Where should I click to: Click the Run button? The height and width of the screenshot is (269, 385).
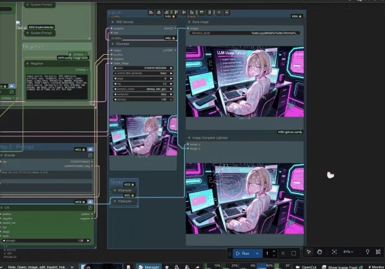point(243,254)
